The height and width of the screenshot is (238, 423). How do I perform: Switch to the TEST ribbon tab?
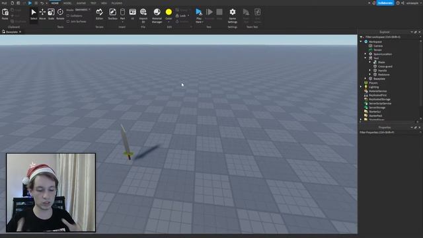point(93,3)
